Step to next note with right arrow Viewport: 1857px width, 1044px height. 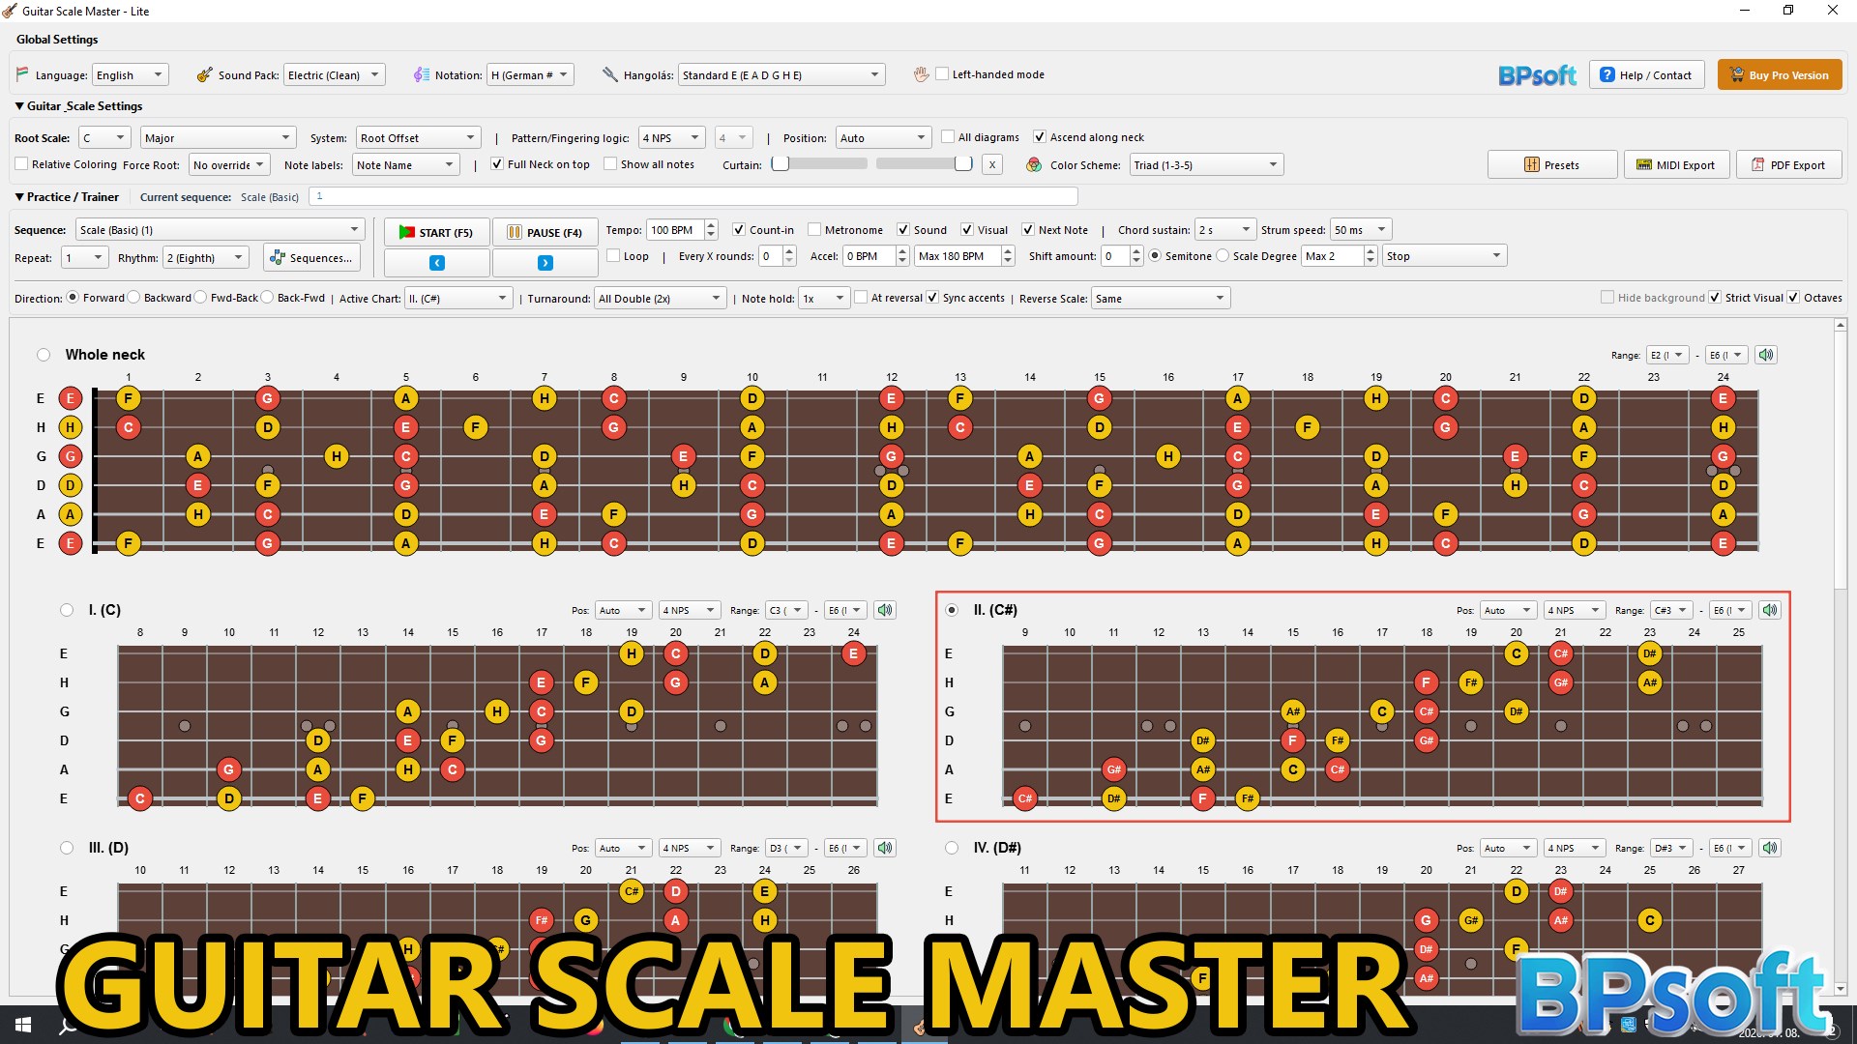pyautogui.click(x=545, y=262)
